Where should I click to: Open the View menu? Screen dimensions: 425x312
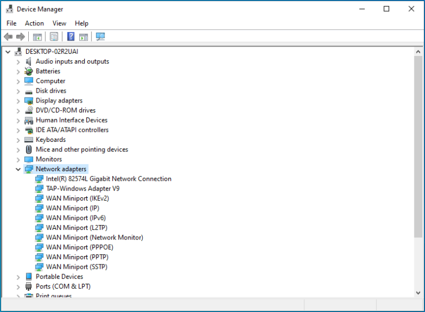[59, 23]
